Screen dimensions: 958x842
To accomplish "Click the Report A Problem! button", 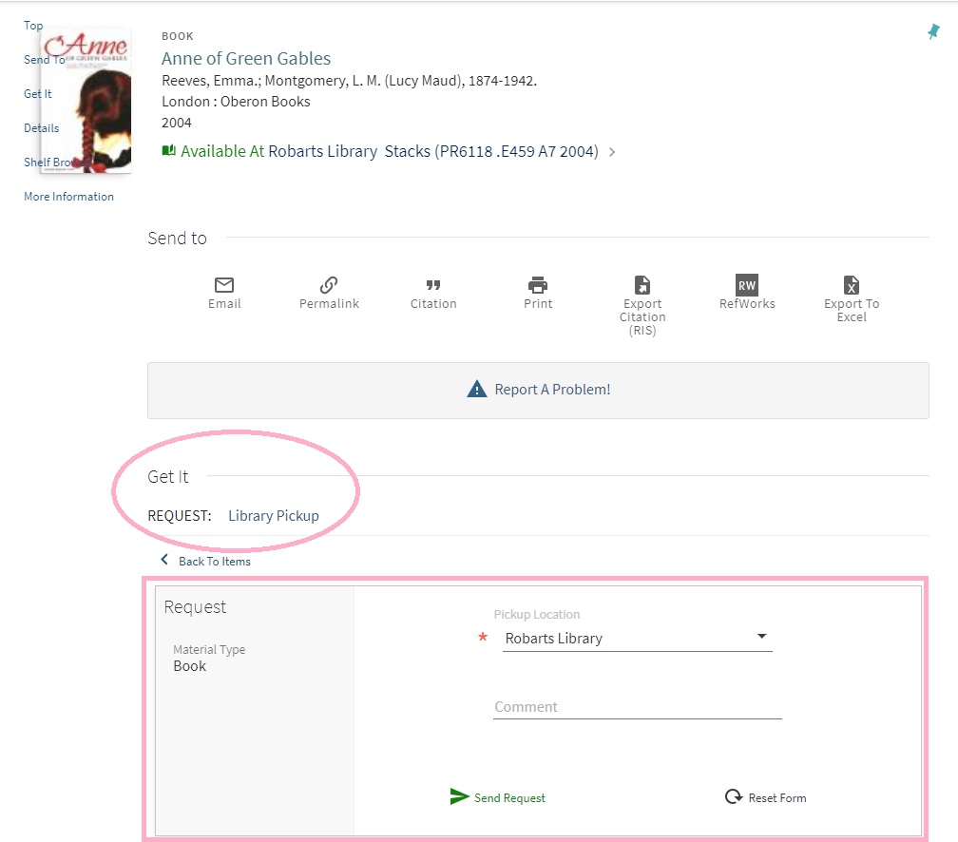I will (538, 390).
